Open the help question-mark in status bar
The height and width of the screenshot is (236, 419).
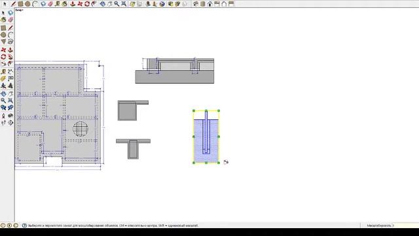click(24, 226)
